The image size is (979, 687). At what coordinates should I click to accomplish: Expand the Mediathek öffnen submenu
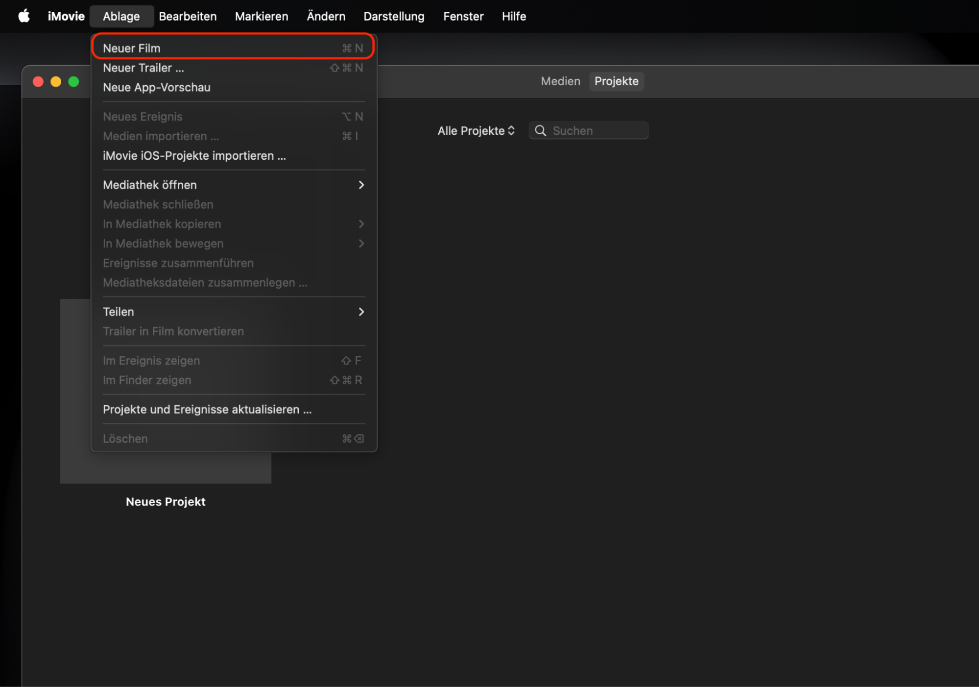click(234, 185)
